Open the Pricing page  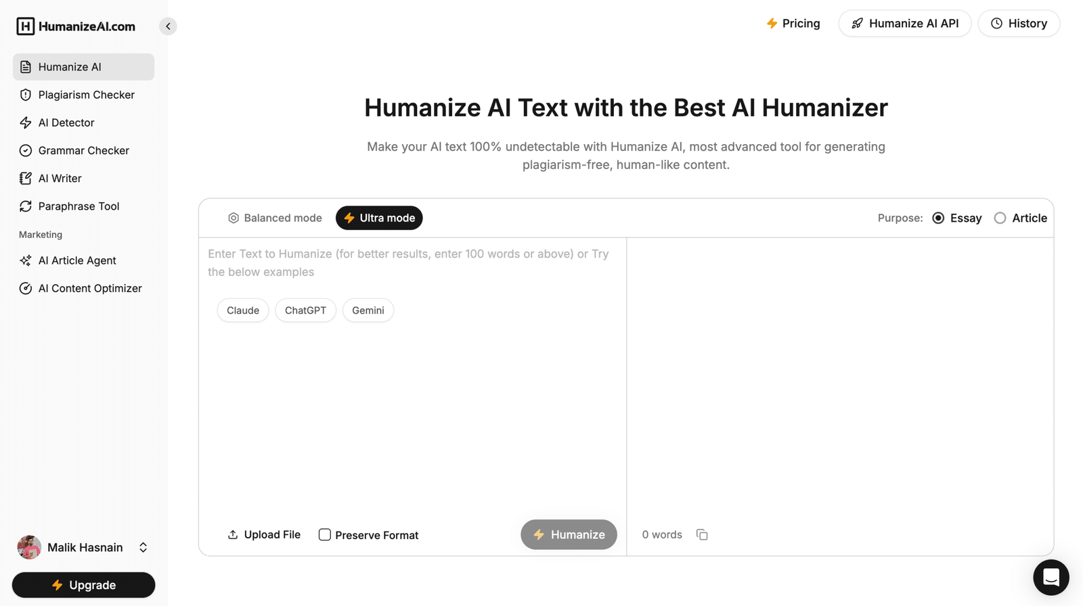point(793,23)
